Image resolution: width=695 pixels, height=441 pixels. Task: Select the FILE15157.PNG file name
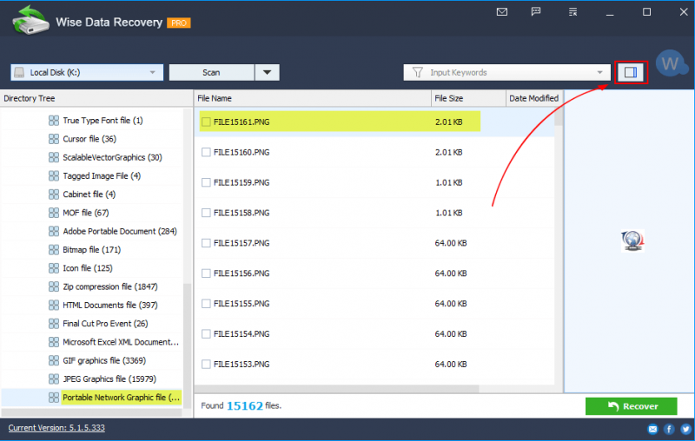click(242, 243)
